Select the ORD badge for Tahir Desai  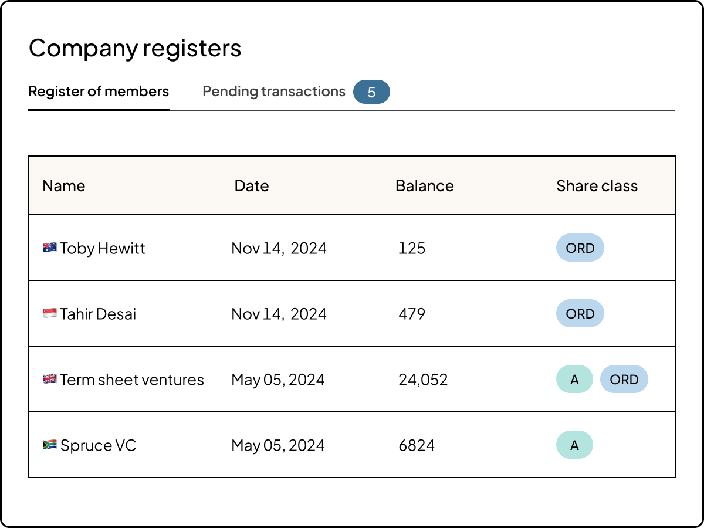click(580, 313)
